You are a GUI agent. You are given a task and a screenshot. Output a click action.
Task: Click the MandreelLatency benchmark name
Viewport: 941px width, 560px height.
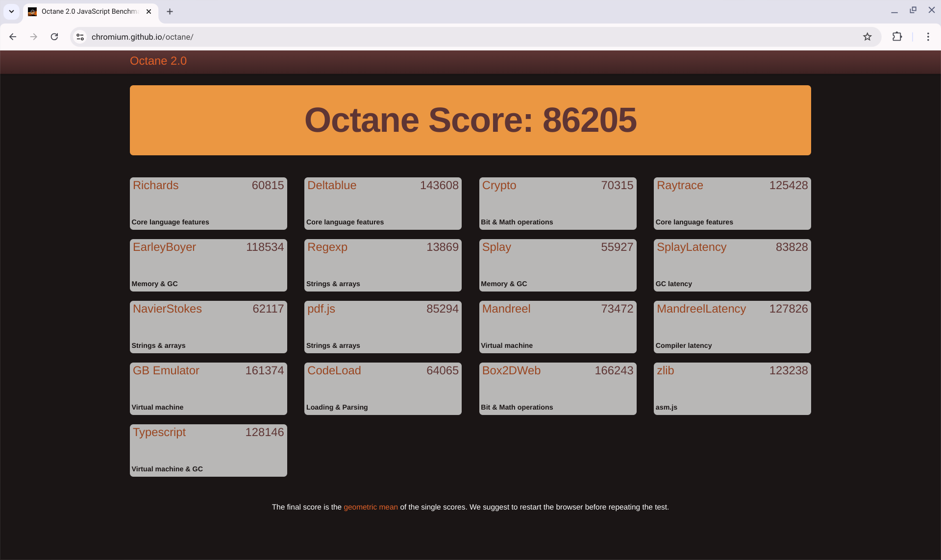pos(701,309)
